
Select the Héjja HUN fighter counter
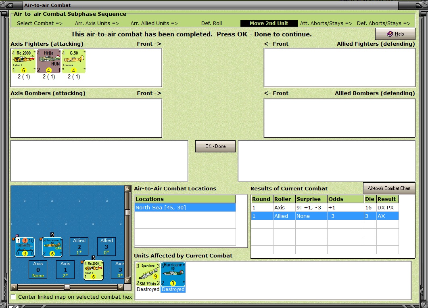coord(48,61)
